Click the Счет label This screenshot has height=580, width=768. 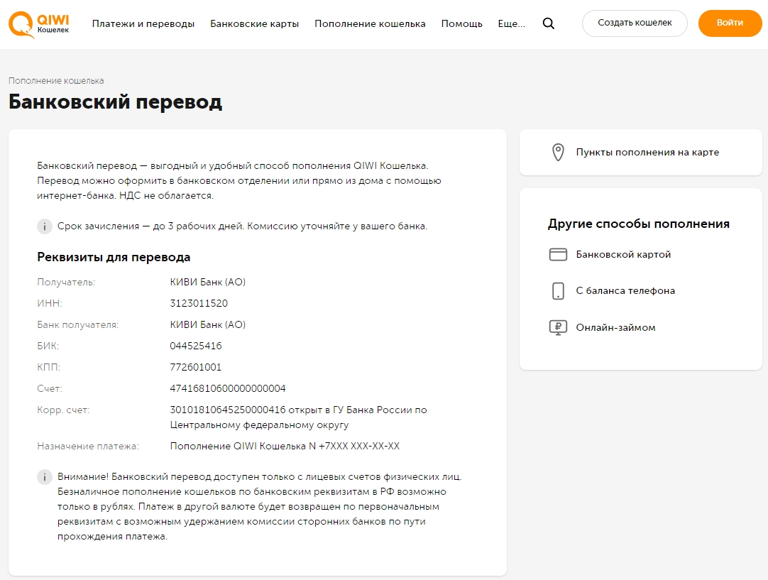[x=50, y=389]
